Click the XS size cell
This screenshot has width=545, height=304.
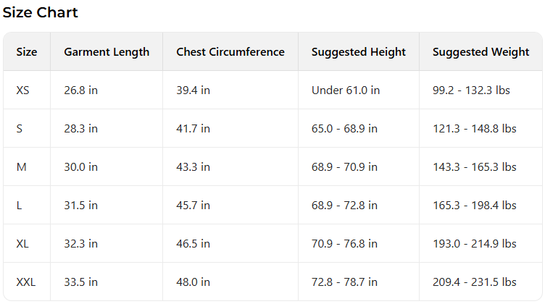click(x=23, y=90)
